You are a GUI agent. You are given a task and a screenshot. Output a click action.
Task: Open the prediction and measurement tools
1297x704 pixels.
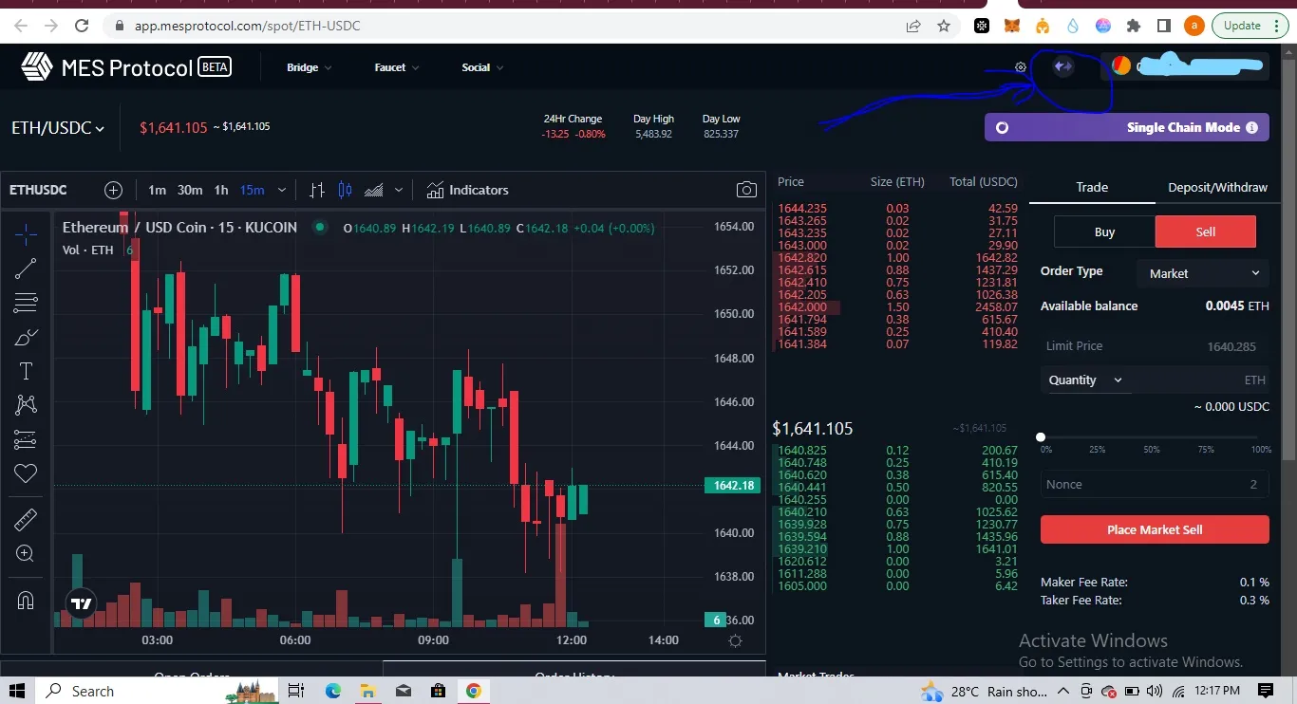(x=26, y=439)
